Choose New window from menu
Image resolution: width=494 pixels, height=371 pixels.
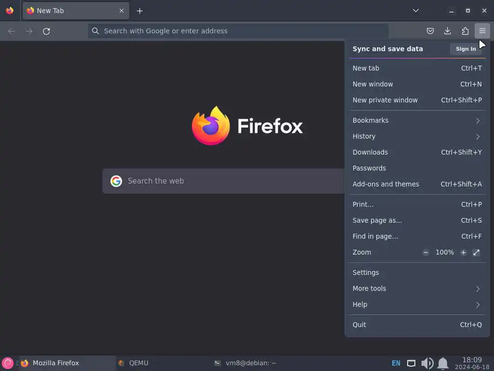[x=417, y=84]
